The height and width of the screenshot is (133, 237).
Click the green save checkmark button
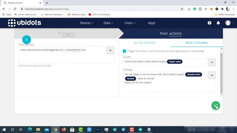coord(216,106)
